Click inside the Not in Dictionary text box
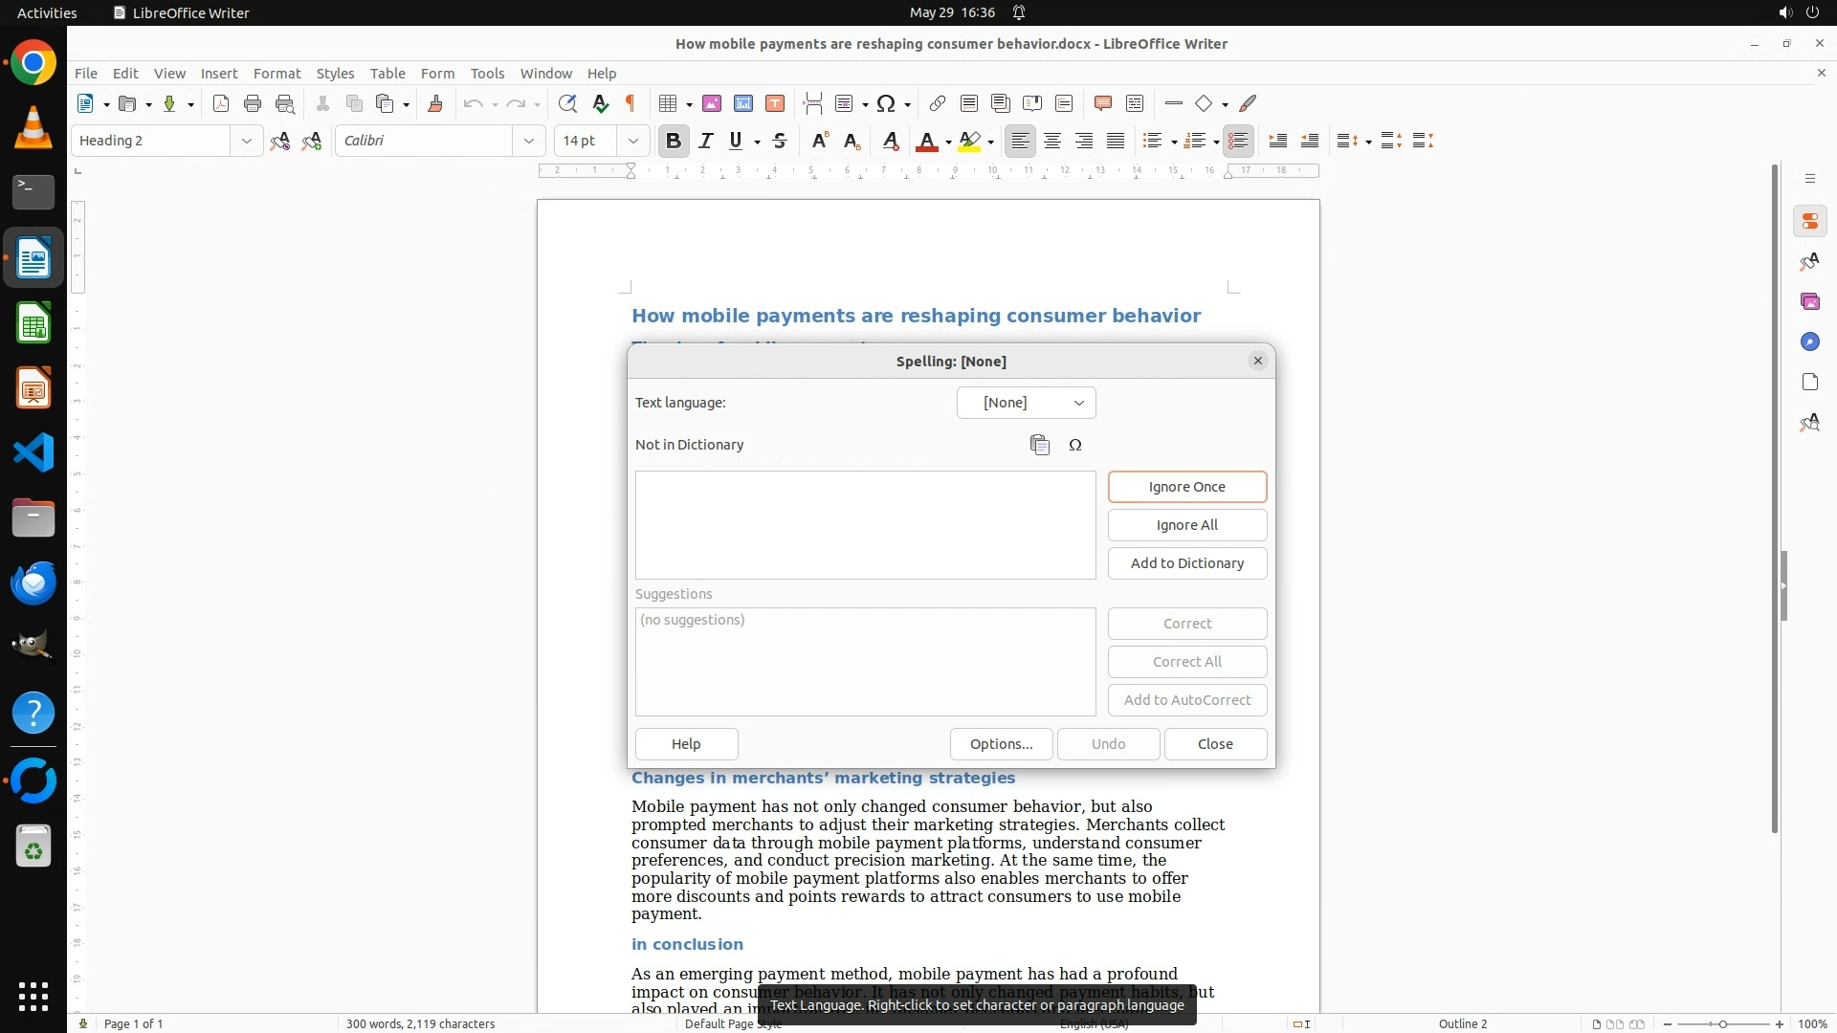The height and width of the screenshot is (1033, 1837). (x=865, y=524)
